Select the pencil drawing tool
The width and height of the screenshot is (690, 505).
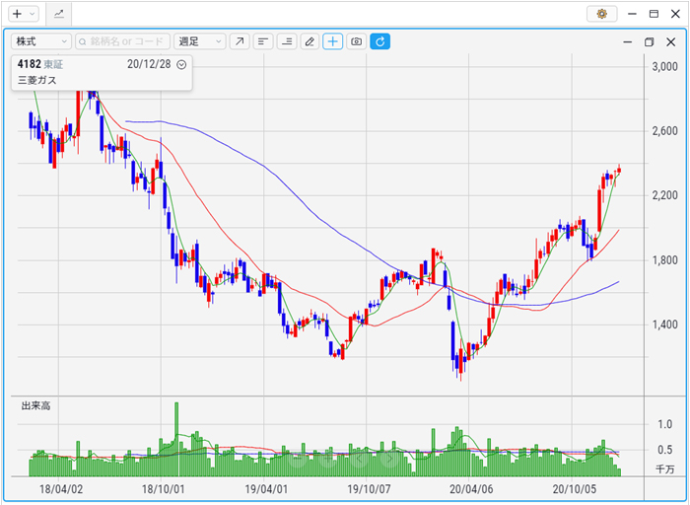point(310,41)
